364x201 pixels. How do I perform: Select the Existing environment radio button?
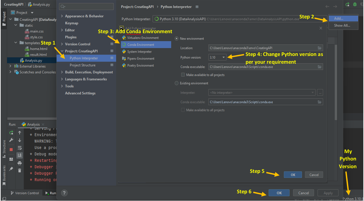pyautogui.click(x=177, y=83)
